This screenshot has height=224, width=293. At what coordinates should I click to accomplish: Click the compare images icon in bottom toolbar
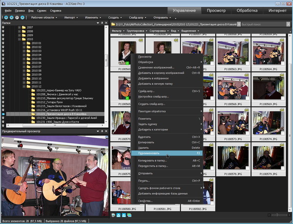129,215
